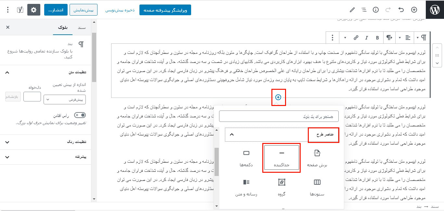
Task: Click the بازنشانی reset button
Action: pyautogui.click(x=13, y=97)
